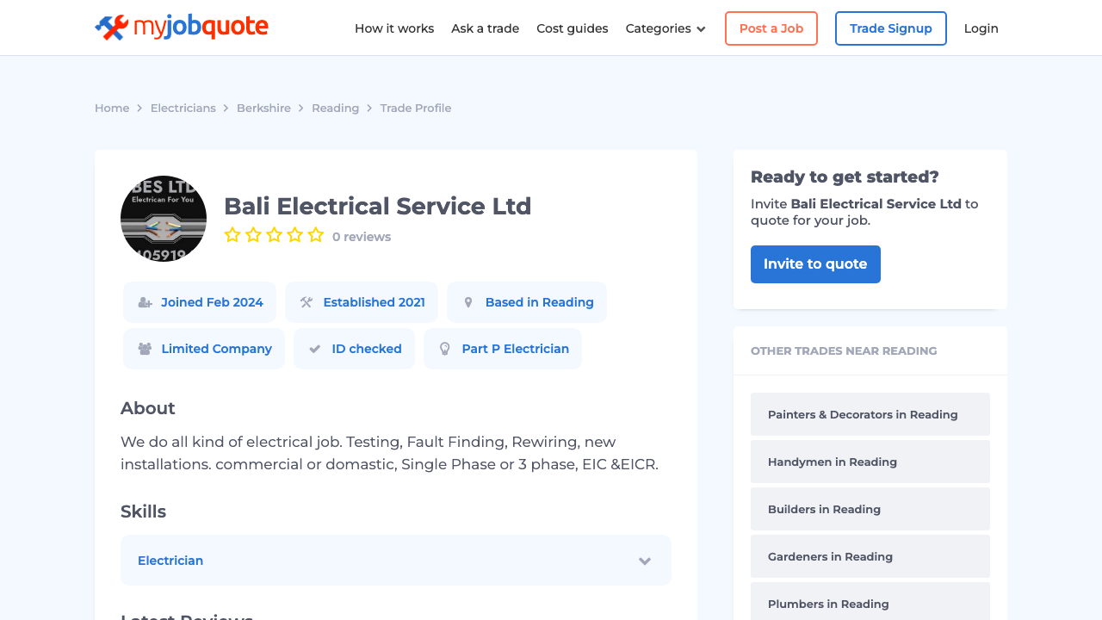Click the location pin icon beside Based in Reading
The width and height of the screenshot is (1102, 620).
click(467, 301)
